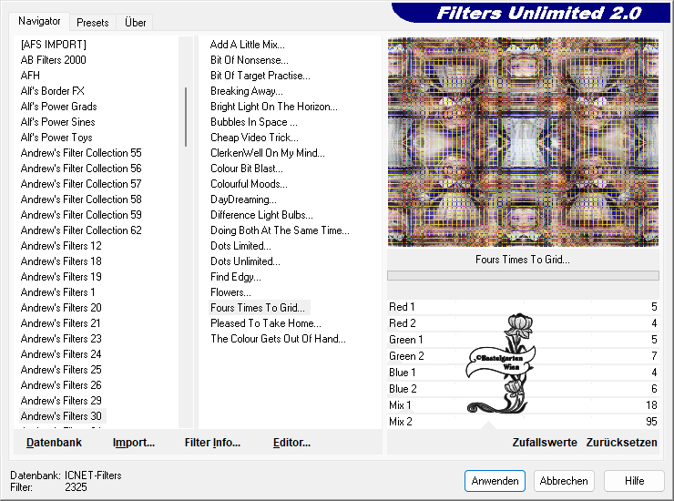Select Andrew's Filters 12
The height and width of the screenshot is (501, 674).
point(61,246)
